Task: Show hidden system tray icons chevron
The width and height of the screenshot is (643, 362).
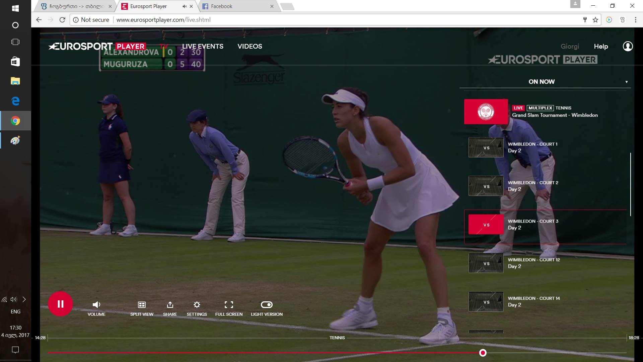Action: tap(24, 299)
